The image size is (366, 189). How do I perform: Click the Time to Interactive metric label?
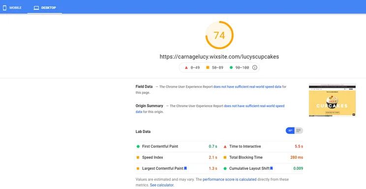245,146
